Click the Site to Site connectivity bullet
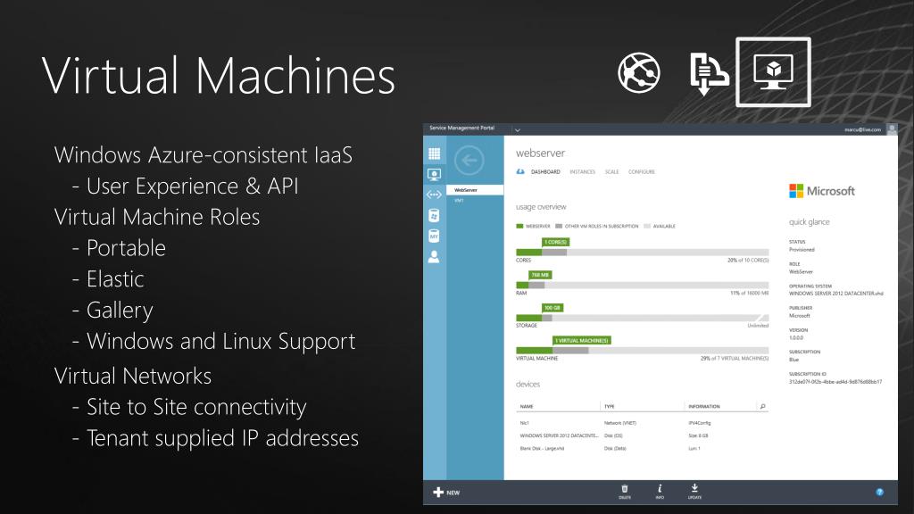Viewport: 914px width, 514px height. point(196,407)
